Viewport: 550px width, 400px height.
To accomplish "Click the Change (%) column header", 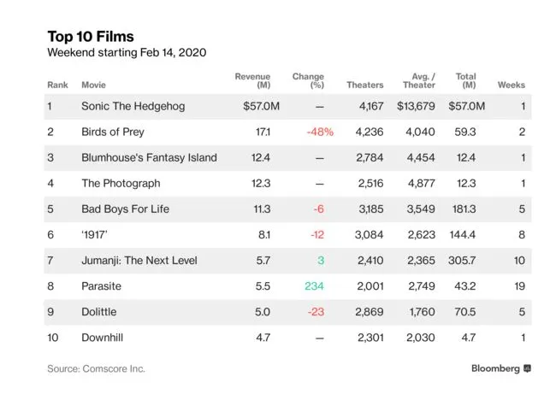I will 308,81.
